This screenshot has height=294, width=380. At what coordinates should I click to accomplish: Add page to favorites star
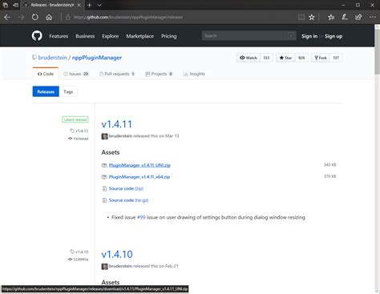pyautogui.click(x=312, y=18)
